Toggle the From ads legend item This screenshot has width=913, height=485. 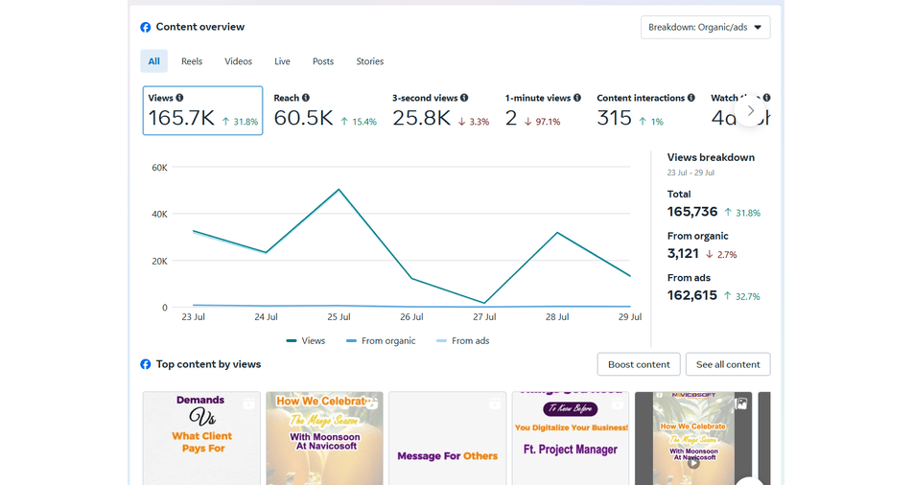tap(462, 341)
